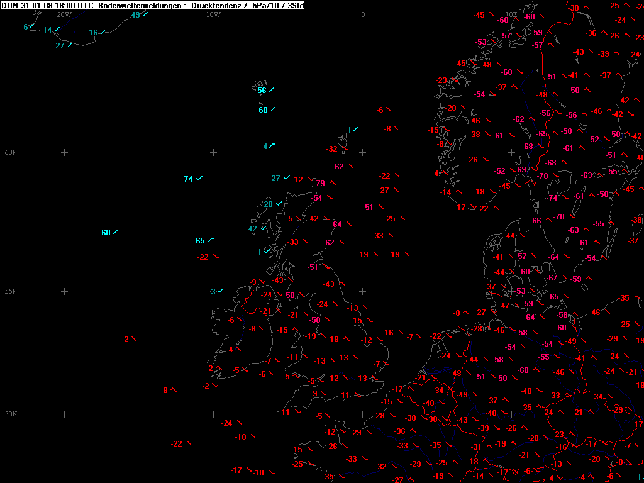The image size is (644, 483).
Task: Click the cyan 65 station reading
Action: (200, 241)
